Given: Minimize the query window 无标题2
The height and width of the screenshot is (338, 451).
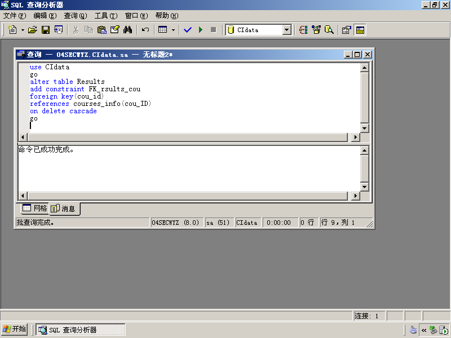Looking at the screenshot, I should click(348, 54).
